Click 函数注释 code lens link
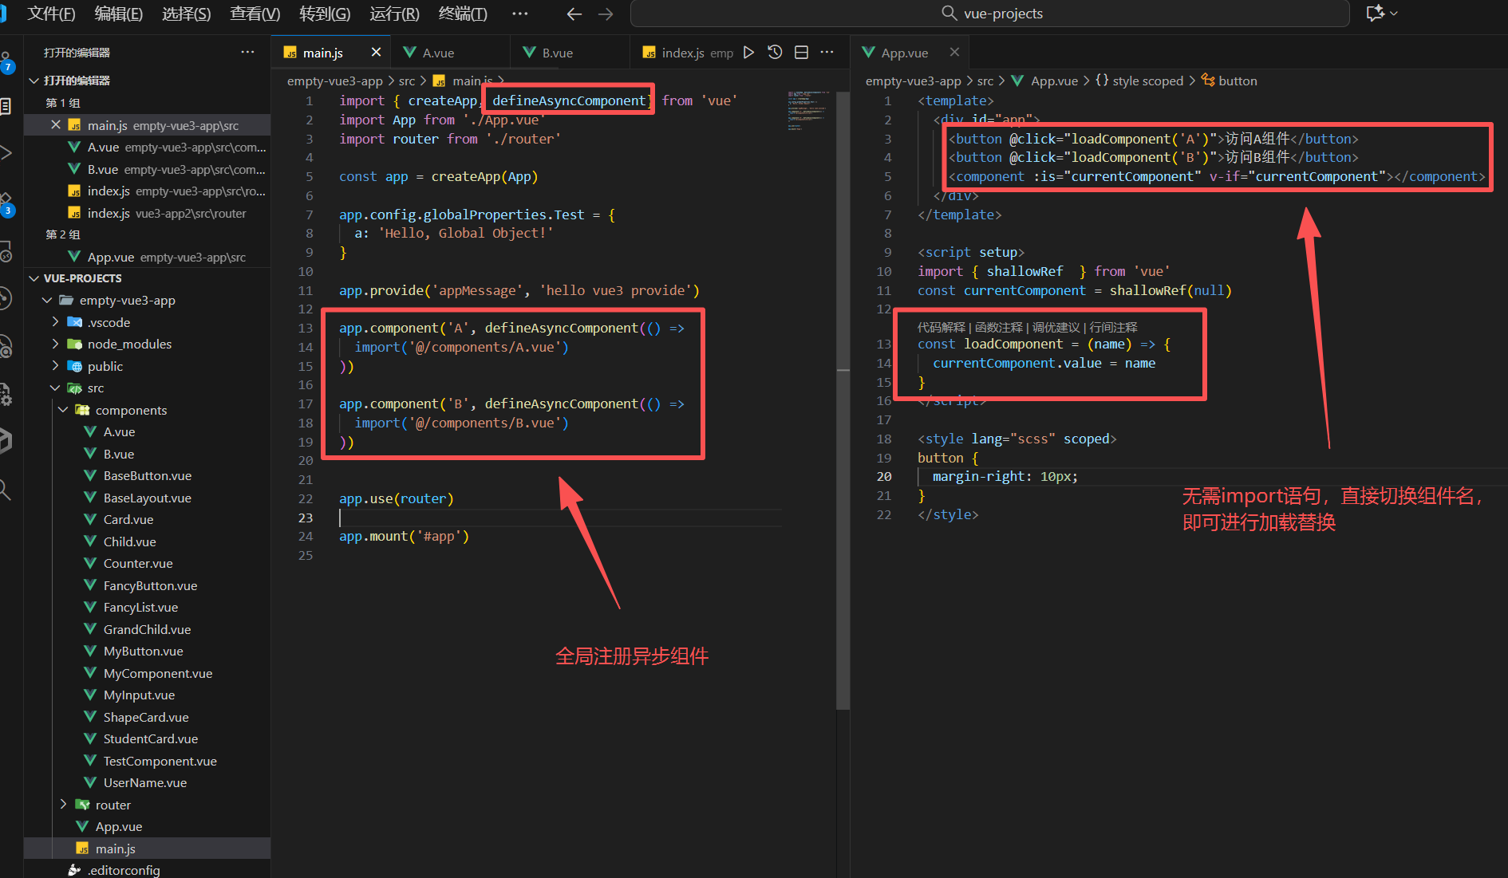 pyautogui.click(x=999, y=327)
